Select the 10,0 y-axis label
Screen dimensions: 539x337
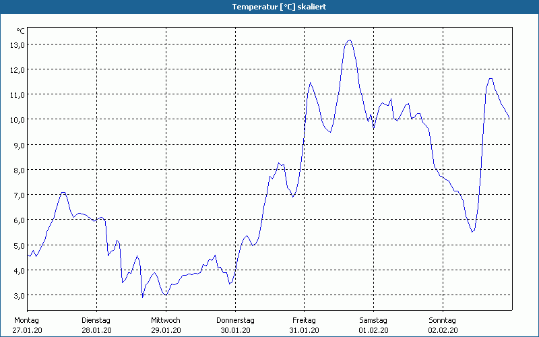[17, 120]
